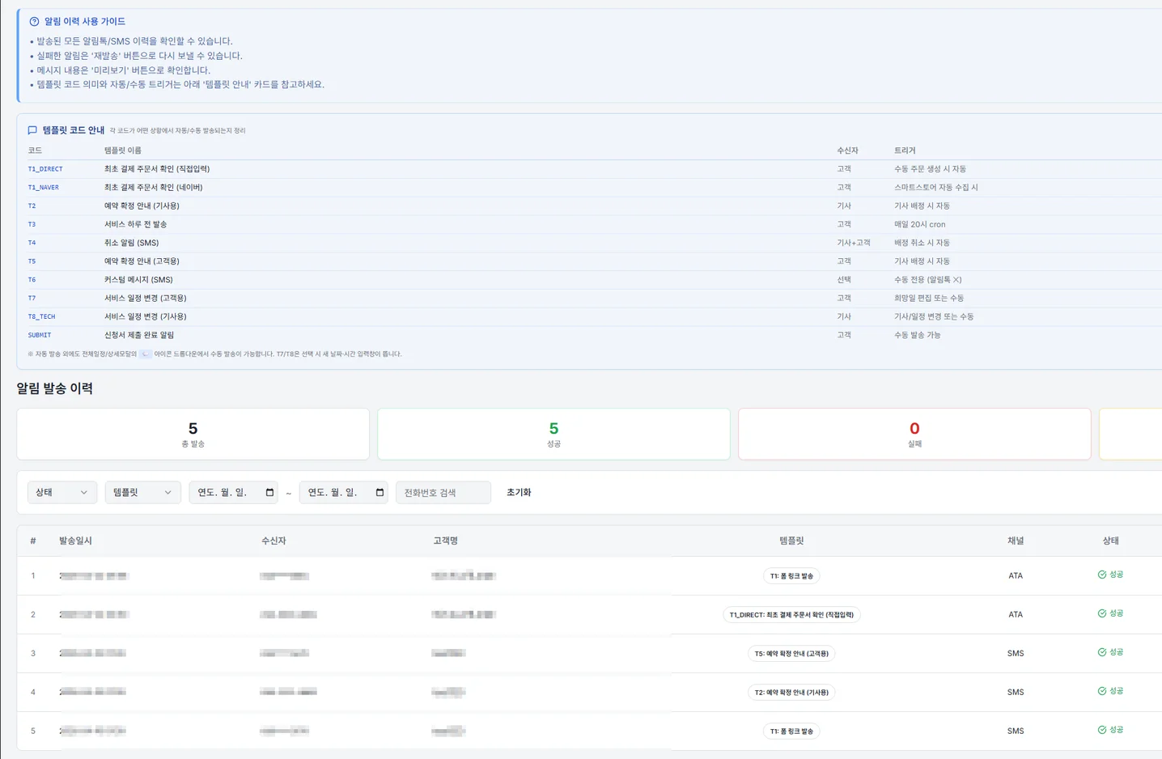Click the T1_DIRECT code in the template guide
1162x759 pixels.
pyautogui.click(x=45, y=169)
